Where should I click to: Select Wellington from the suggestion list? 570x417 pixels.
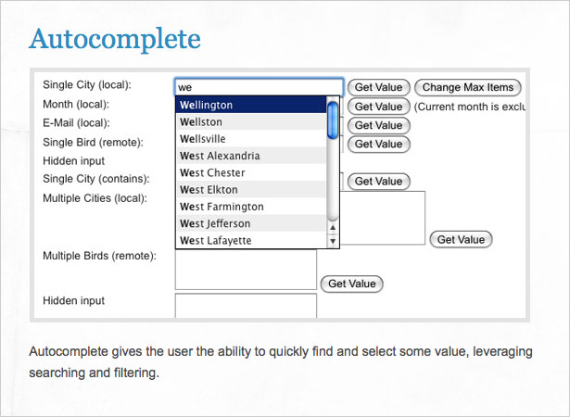251,105
